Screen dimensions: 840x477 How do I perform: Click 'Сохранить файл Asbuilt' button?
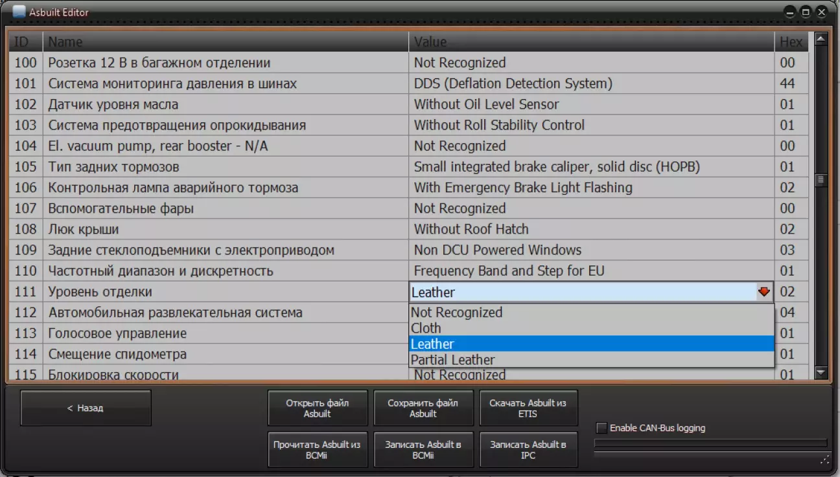(x=423, y=408)
